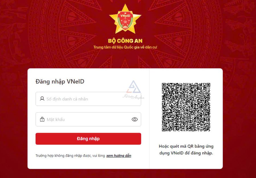Open the xem hướng dẫn link
Viewport: 256px width, 178px height.
(x=119, y=156)
